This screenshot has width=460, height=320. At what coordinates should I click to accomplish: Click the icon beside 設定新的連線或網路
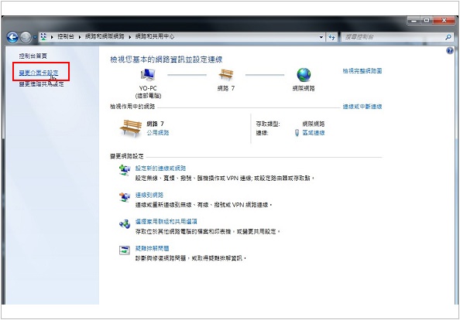[x=125, y=170]
